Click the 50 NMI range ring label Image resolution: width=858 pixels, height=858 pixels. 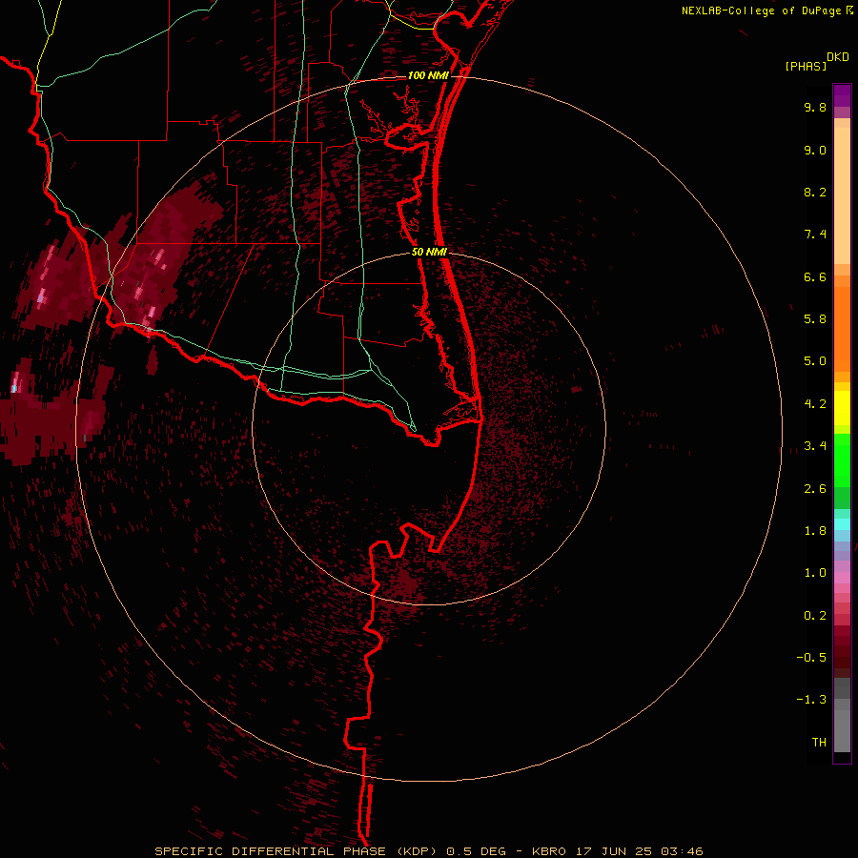429,252
